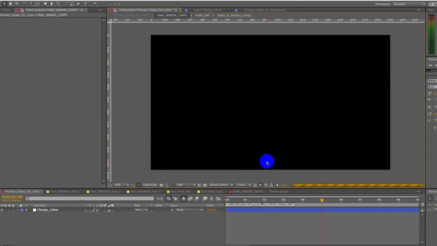
Task: Select the Puppet Pin tool
Action: [95, 4]
